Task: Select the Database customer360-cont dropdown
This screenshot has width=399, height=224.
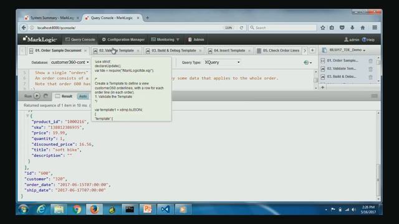Action: coord(70,62)
